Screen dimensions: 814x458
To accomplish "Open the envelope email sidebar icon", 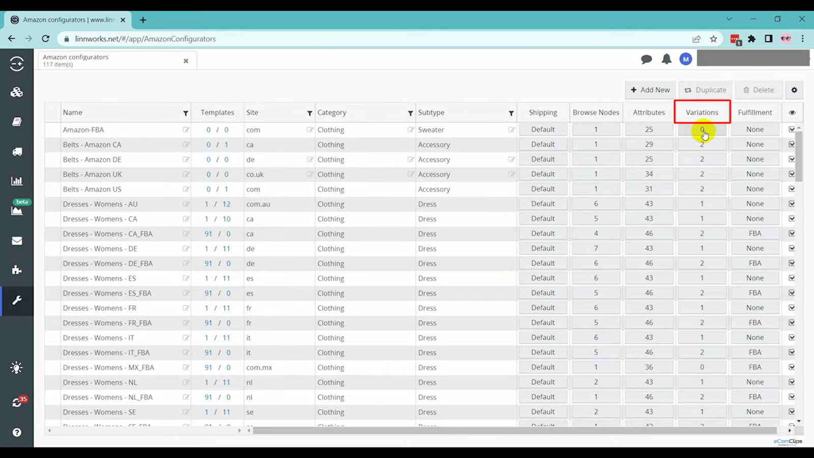I will click(17, 241).
